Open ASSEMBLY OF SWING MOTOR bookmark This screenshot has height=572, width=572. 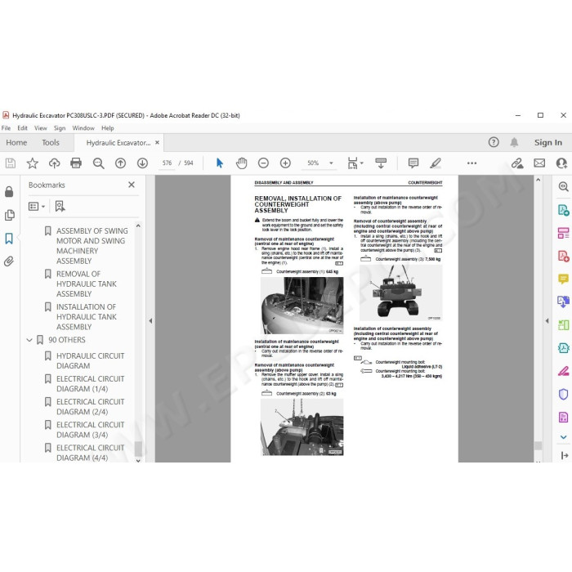pos(92,246)
